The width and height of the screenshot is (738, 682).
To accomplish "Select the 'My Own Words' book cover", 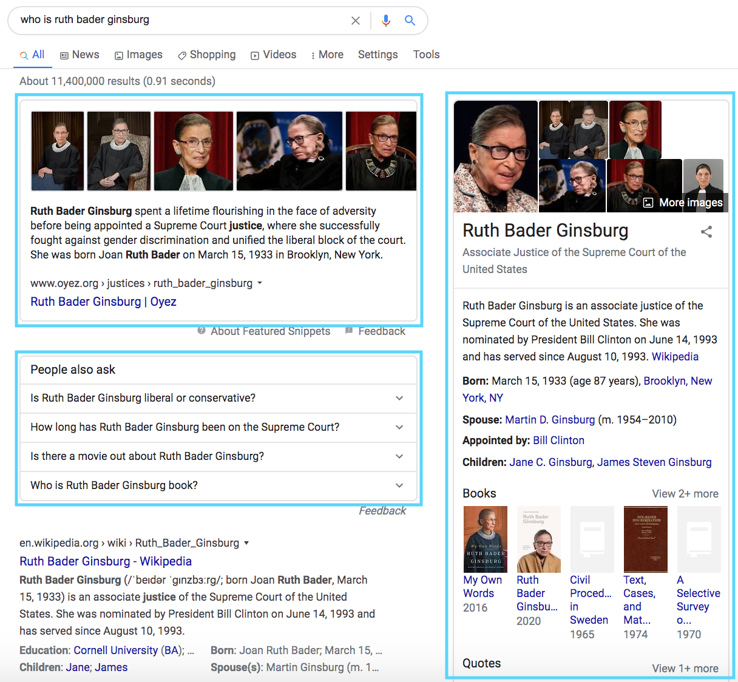I will [485, 539].
